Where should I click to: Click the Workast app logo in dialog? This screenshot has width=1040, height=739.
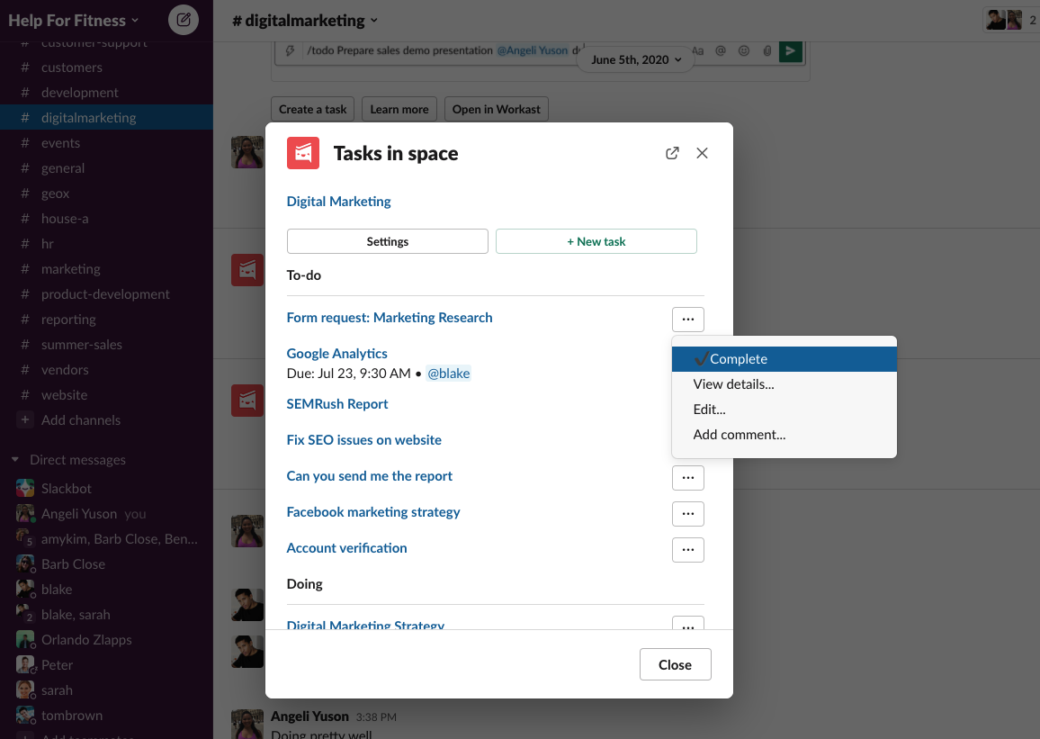pos(303,153)
